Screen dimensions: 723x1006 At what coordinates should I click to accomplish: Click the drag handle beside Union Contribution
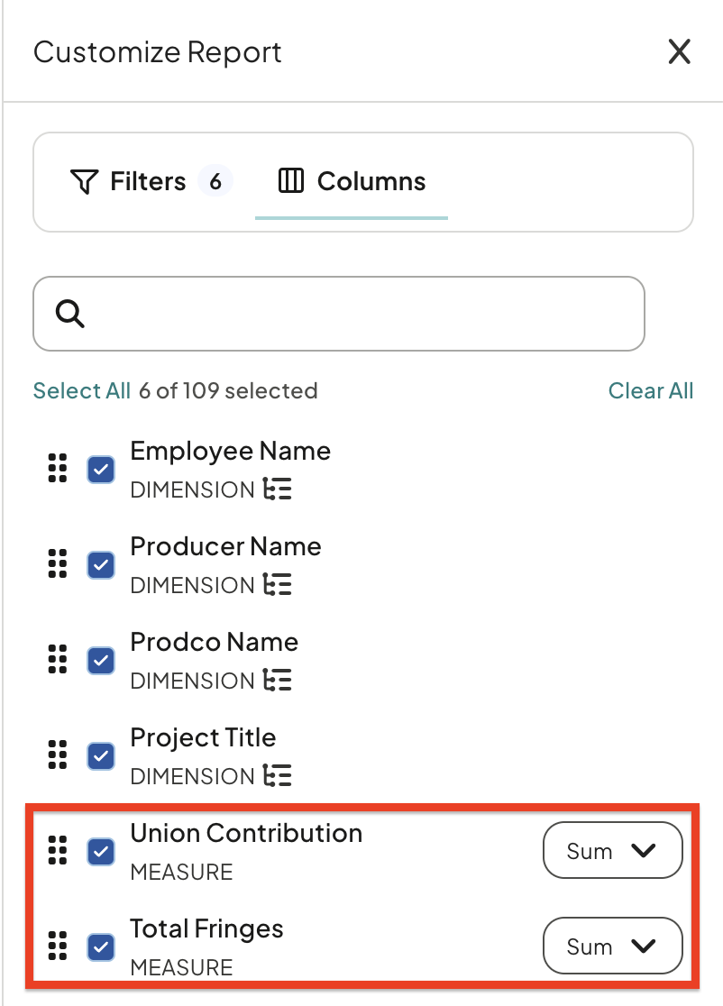pyautogui.click(x=58, y=851)
